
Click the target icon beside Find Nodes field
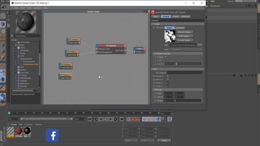12,36
